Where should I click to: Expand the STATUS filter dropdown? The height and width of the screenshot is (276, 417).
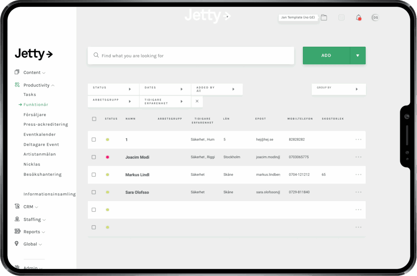pos(113,89)
